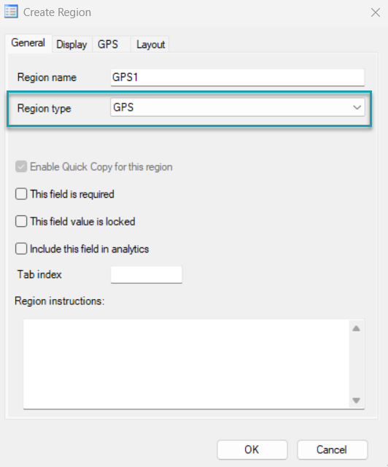Click the Create Region window icon
388x467 pixels.
pos(11,12)
